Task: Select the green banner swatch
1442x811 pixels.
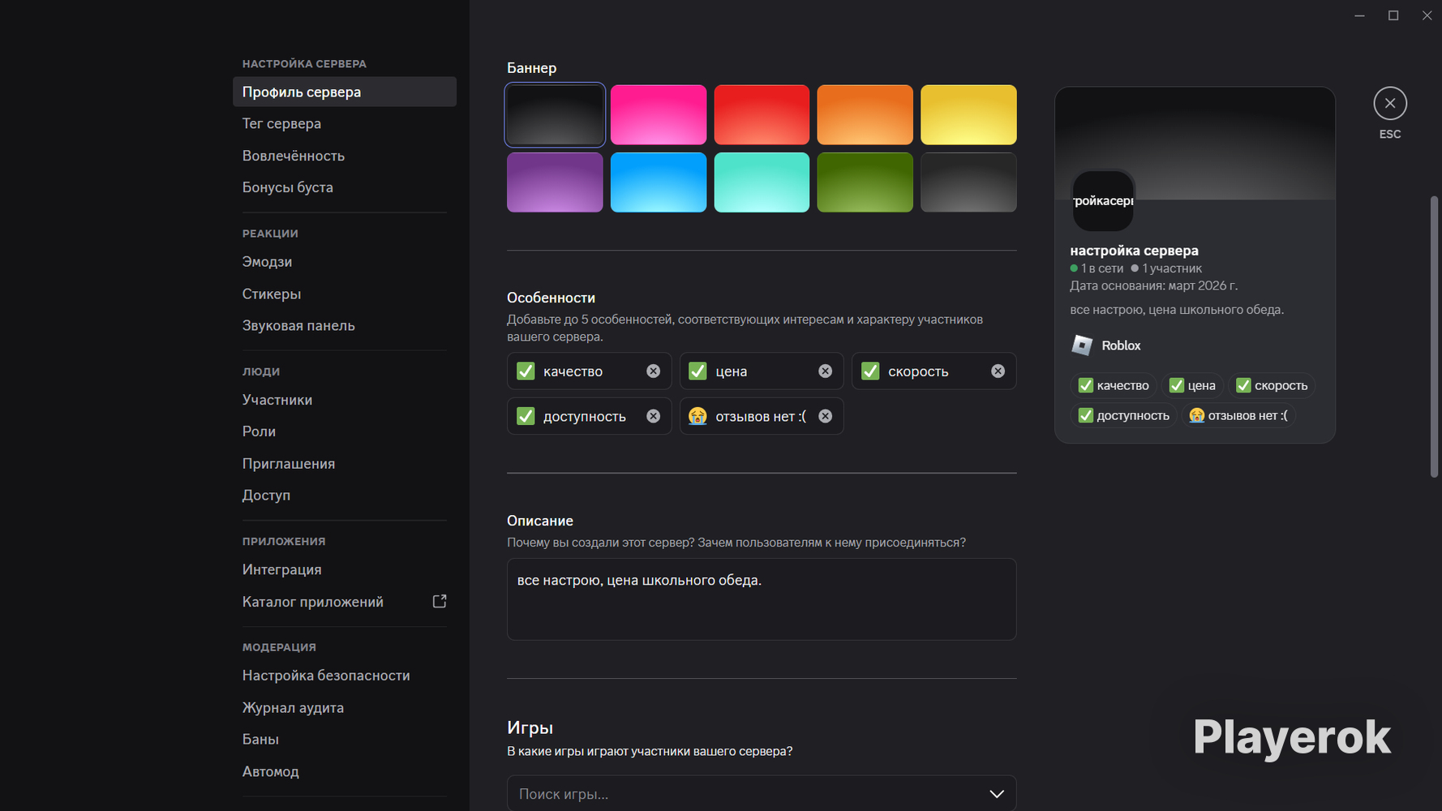Action: click(865, 182)
